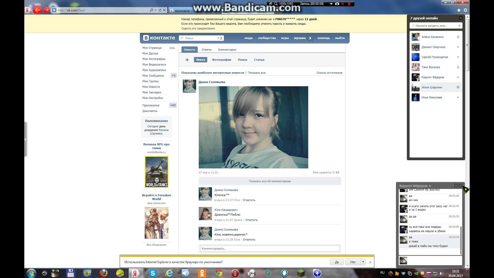This screenshot has width=494, height=278.
Task: Switch to the Новости tab
Action: tap(189, 49)
